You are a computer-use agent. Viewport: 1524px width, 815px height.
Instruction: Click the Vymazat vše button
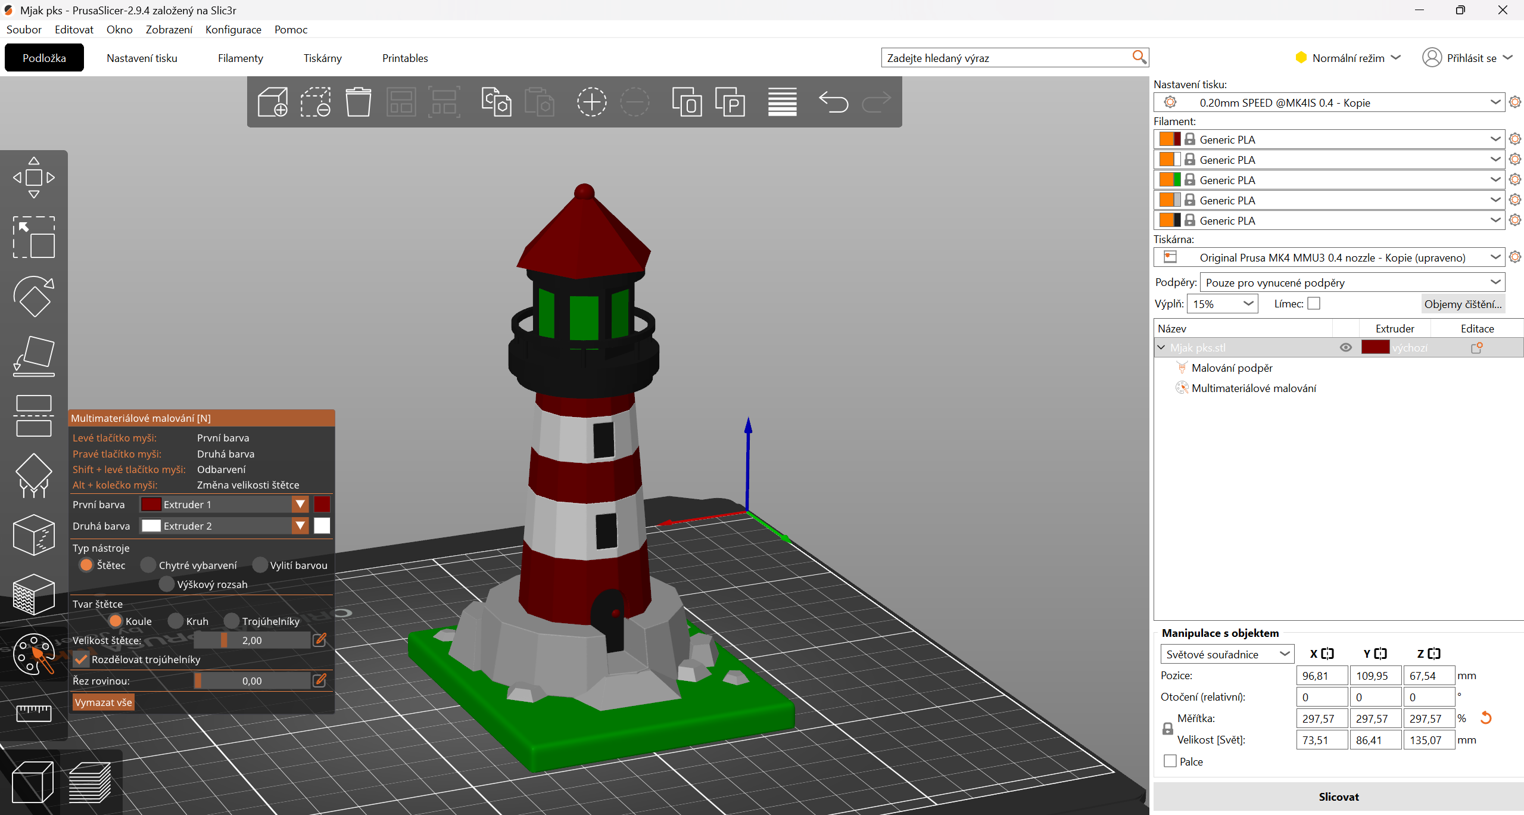tap(103, 702)
